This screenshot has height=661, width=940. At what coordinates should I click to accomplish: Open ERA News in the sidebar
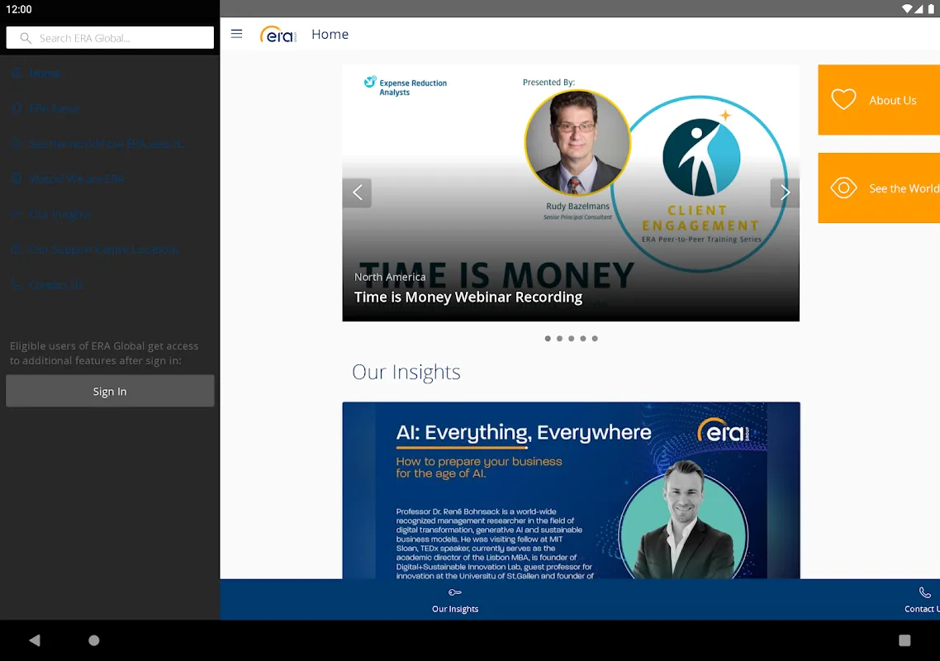(54, 108)
